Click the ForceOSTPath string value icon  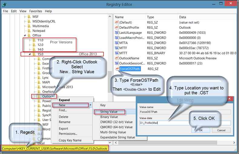(x=117, y=69)
